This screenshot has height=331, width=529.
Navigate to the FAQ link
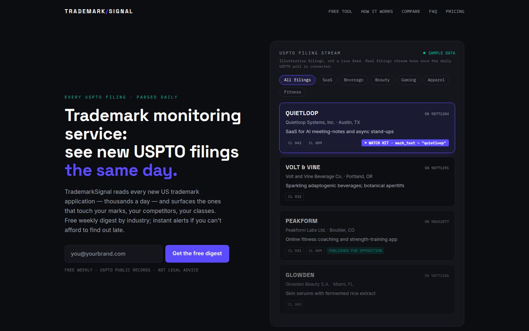(433, 11)
